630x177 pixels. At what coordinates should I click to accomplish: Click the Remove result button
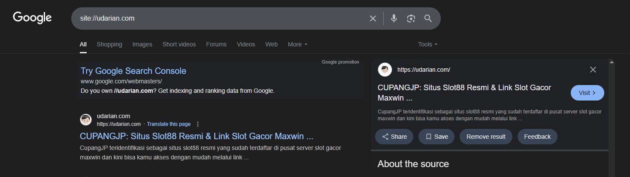(x=486, y=137)
